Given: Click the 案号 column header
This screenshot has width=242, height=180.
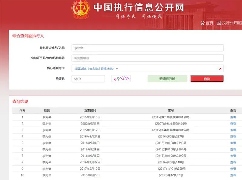Looking at the screenshot, I should coord(171,110).
